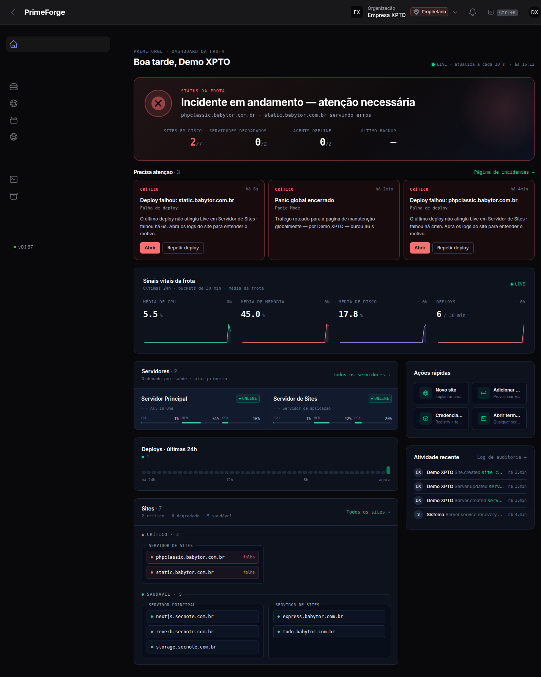The image size is (541, 677).
Task: Open phpclassic.babytor.com.br in critical sites list
Action: 203,557
